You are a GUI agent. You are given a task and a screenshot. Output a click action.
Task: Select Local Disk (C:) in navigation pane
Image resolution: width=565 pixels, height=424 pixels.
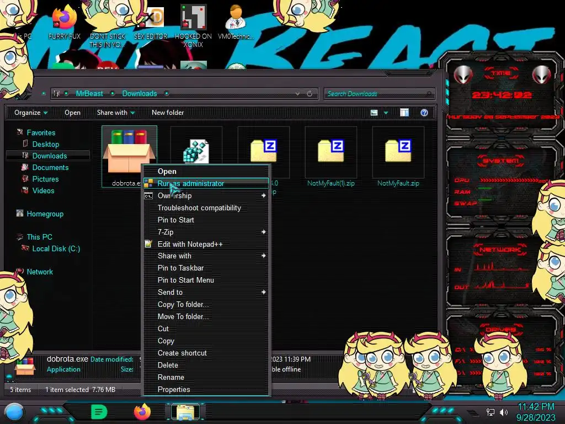[56, 248]
